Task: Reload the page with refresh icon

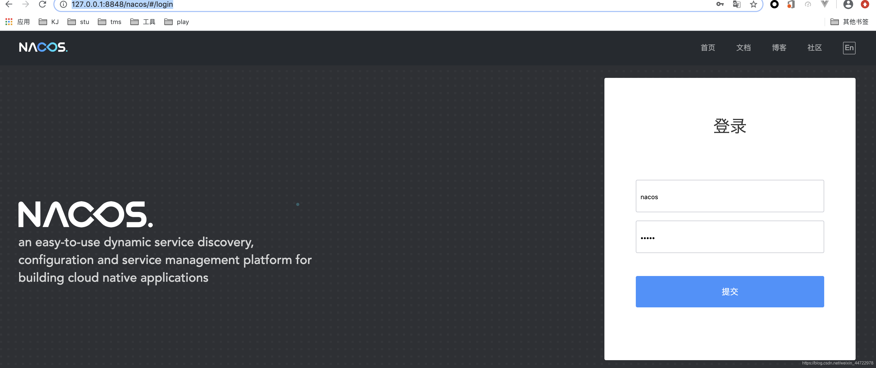Action: 42,4
